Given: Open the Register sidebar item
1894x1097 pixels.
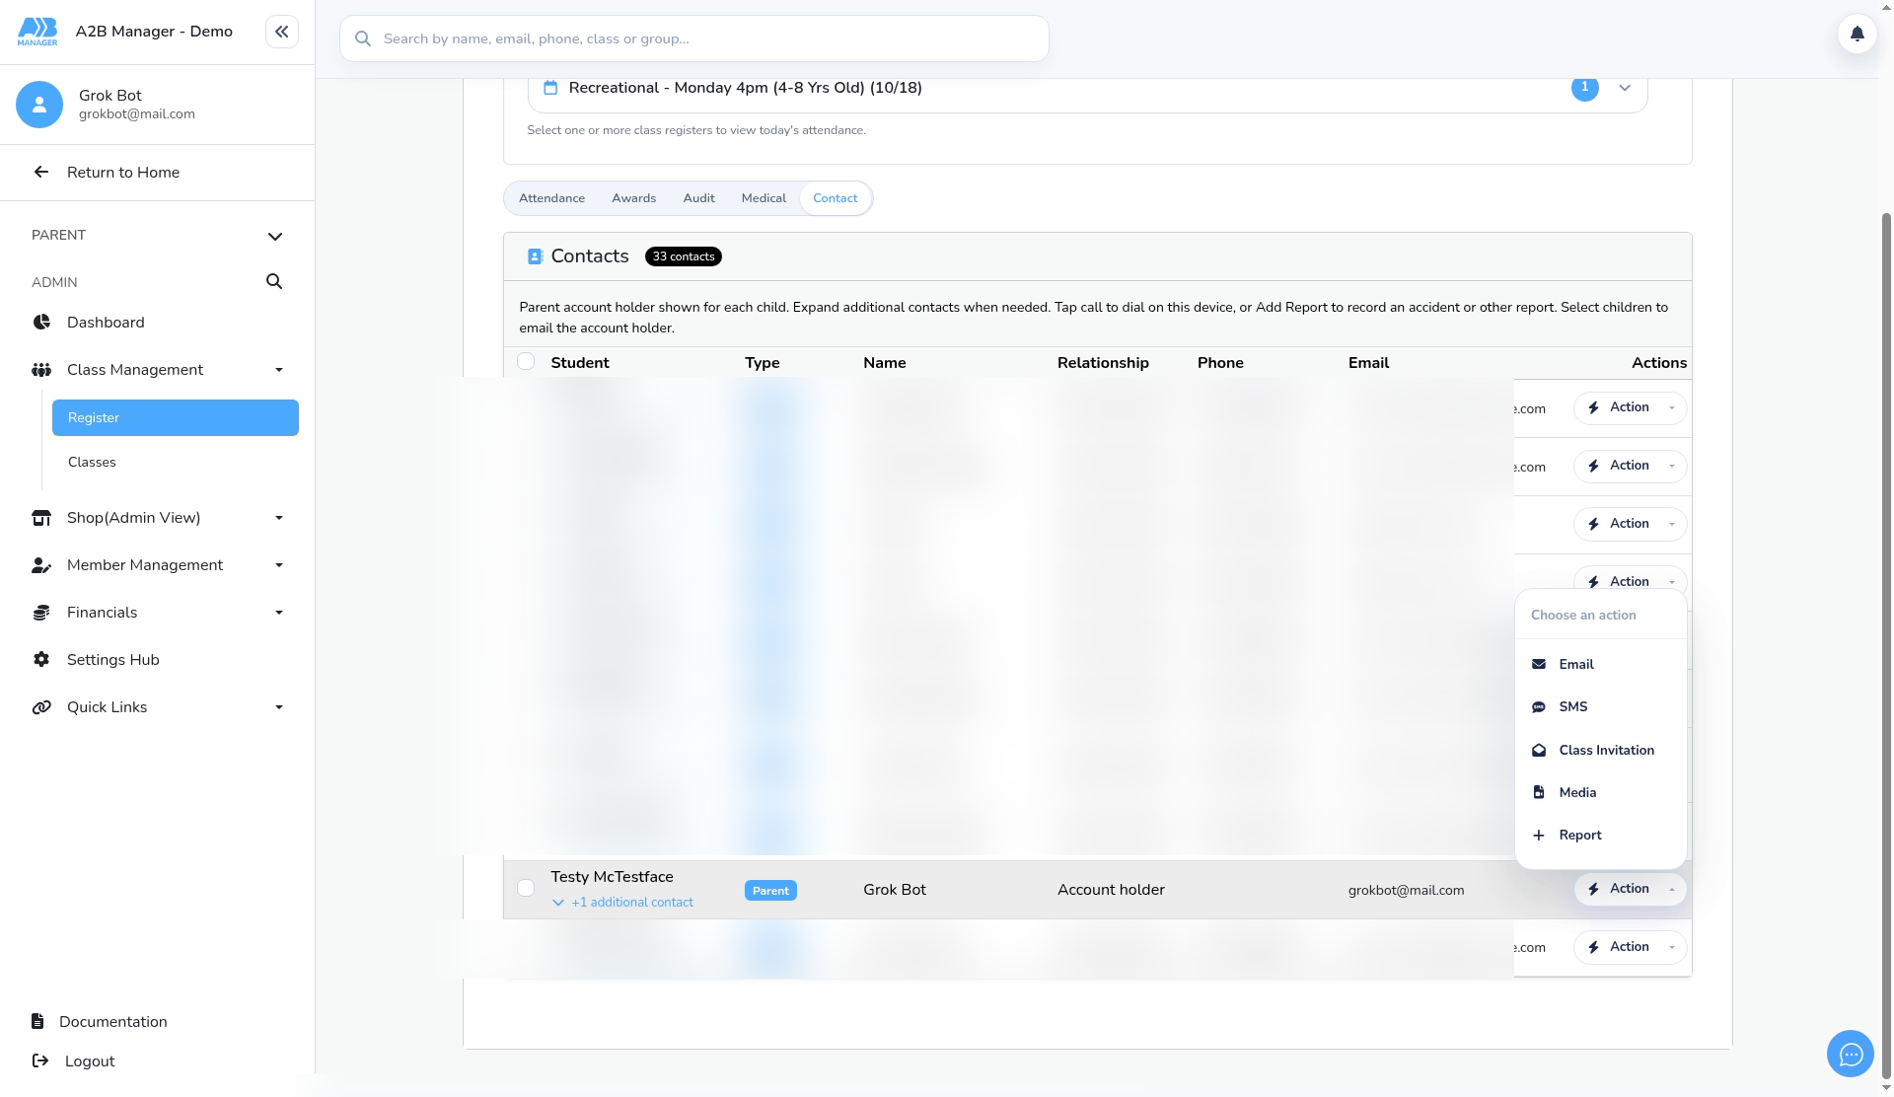Looking at the screenshot, I should pyautogui.click(x=176, y=417).
